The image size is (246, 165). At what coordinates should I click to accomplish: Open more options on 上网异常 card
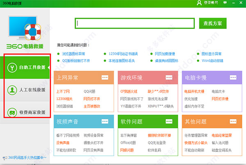pyautogui.click(x=105, y=78)
